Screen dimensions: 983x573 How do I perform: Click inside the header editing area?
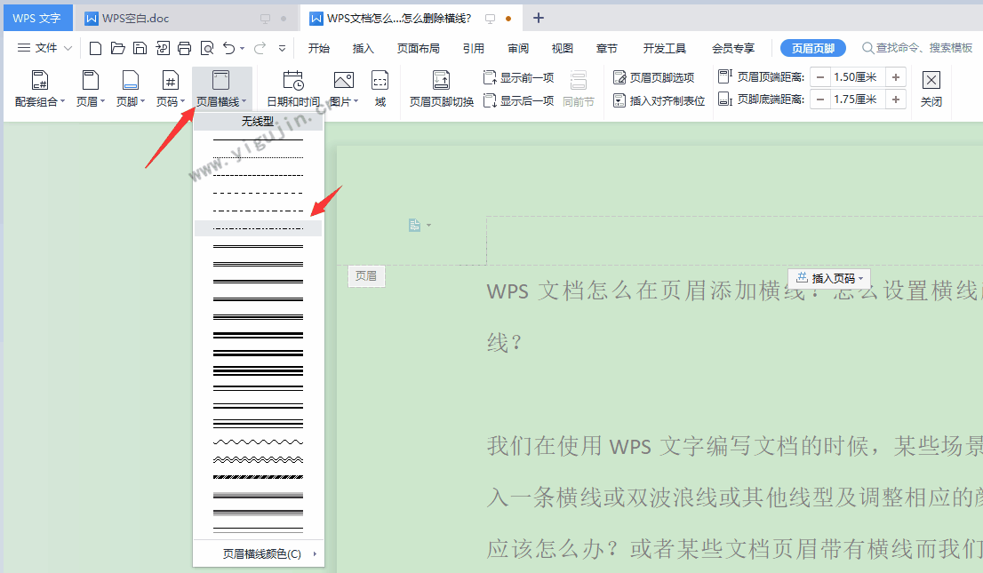tap(733, 241)
